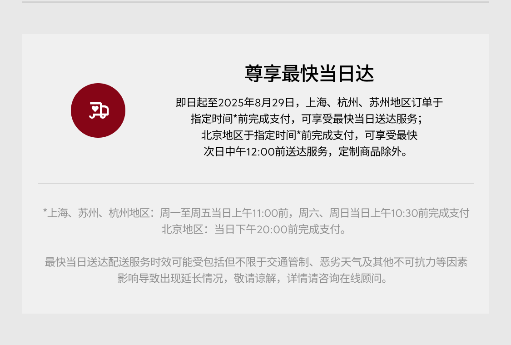This screenshot has height=345, width=511.
Task: Click the date 2025年8月29日 in the description
Action: [x=256, y=102]
